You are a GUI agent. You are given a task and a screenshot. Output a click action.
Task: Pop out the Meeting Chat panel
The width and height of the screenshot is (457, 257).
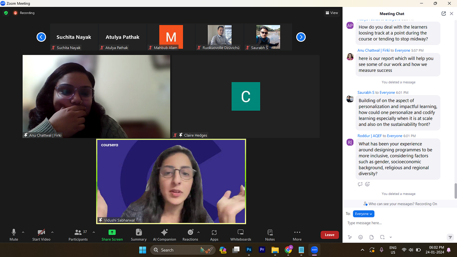point(444,13)
